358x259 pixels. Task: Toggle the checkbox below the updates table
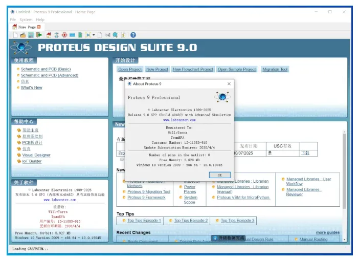[122, 159]
